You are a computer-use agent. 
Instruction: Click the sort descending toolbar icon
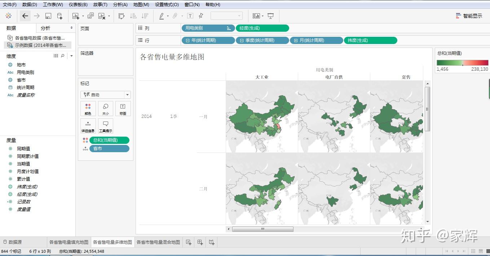[145, 16]
